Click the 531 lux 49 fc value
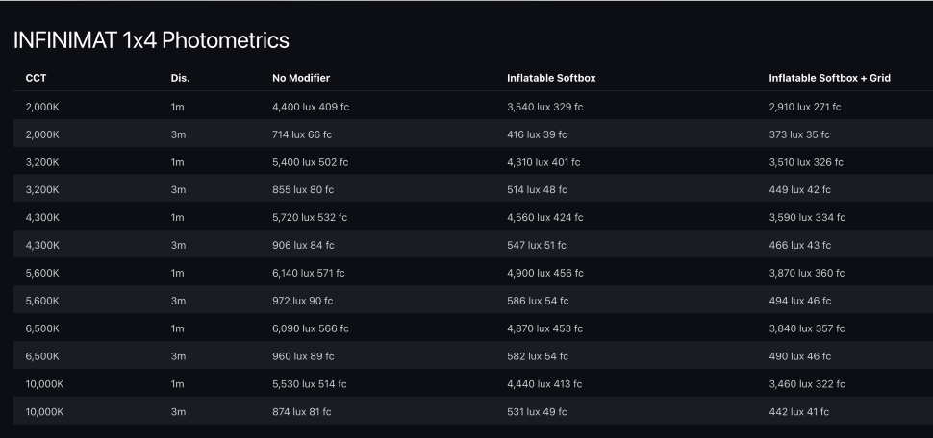 pos(537,412)
